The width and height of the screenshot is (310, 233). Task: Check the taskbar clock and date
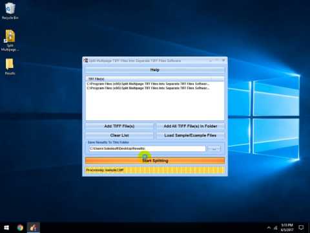click(287, 228)
